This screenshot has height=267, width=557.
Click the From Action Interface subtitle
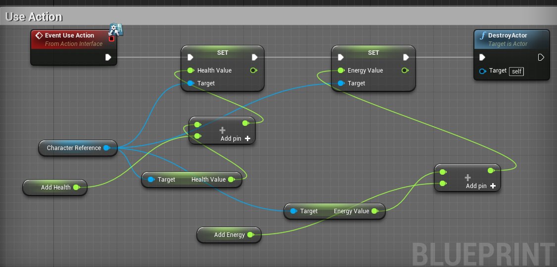pyautogui.click(x=74, y=44)
